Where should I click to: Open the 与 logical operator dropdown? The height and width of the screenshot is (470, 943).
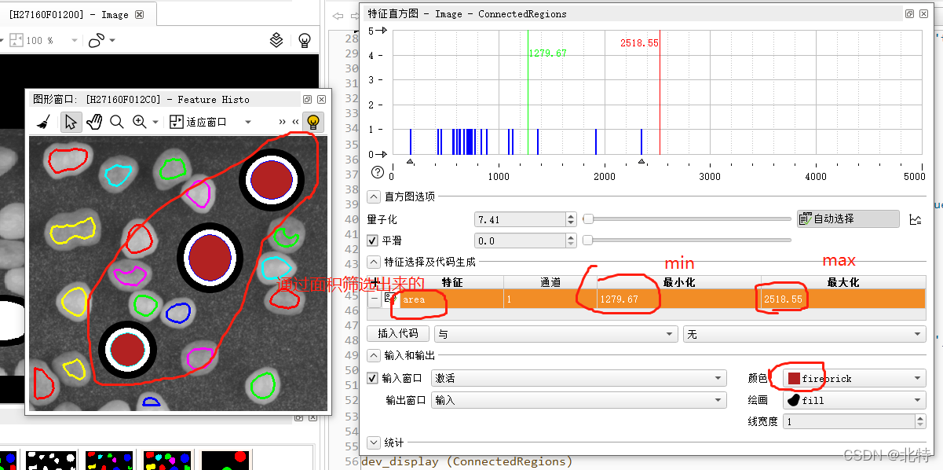[x=556, y=334]
